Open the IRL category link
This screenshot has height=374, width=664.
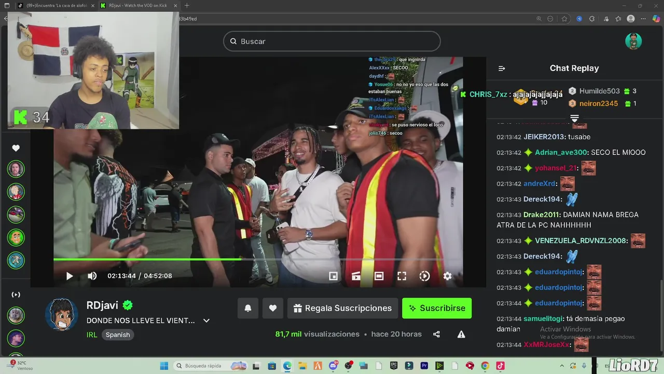point(92,335)
